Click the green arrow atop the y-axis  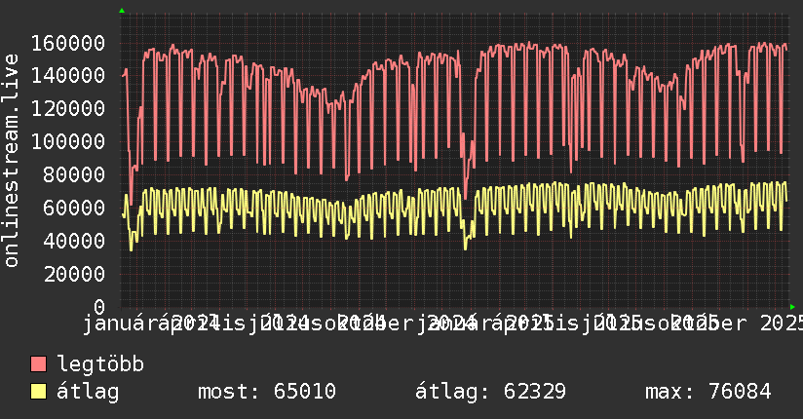pyautogui.click(x=122, y=11)
